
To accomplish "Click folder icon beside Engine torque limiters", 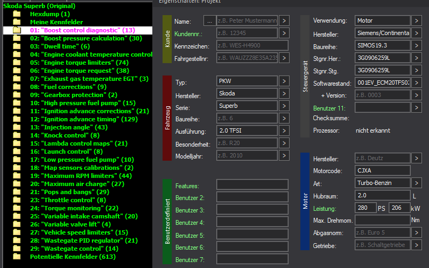I will [x=17, y=63].
